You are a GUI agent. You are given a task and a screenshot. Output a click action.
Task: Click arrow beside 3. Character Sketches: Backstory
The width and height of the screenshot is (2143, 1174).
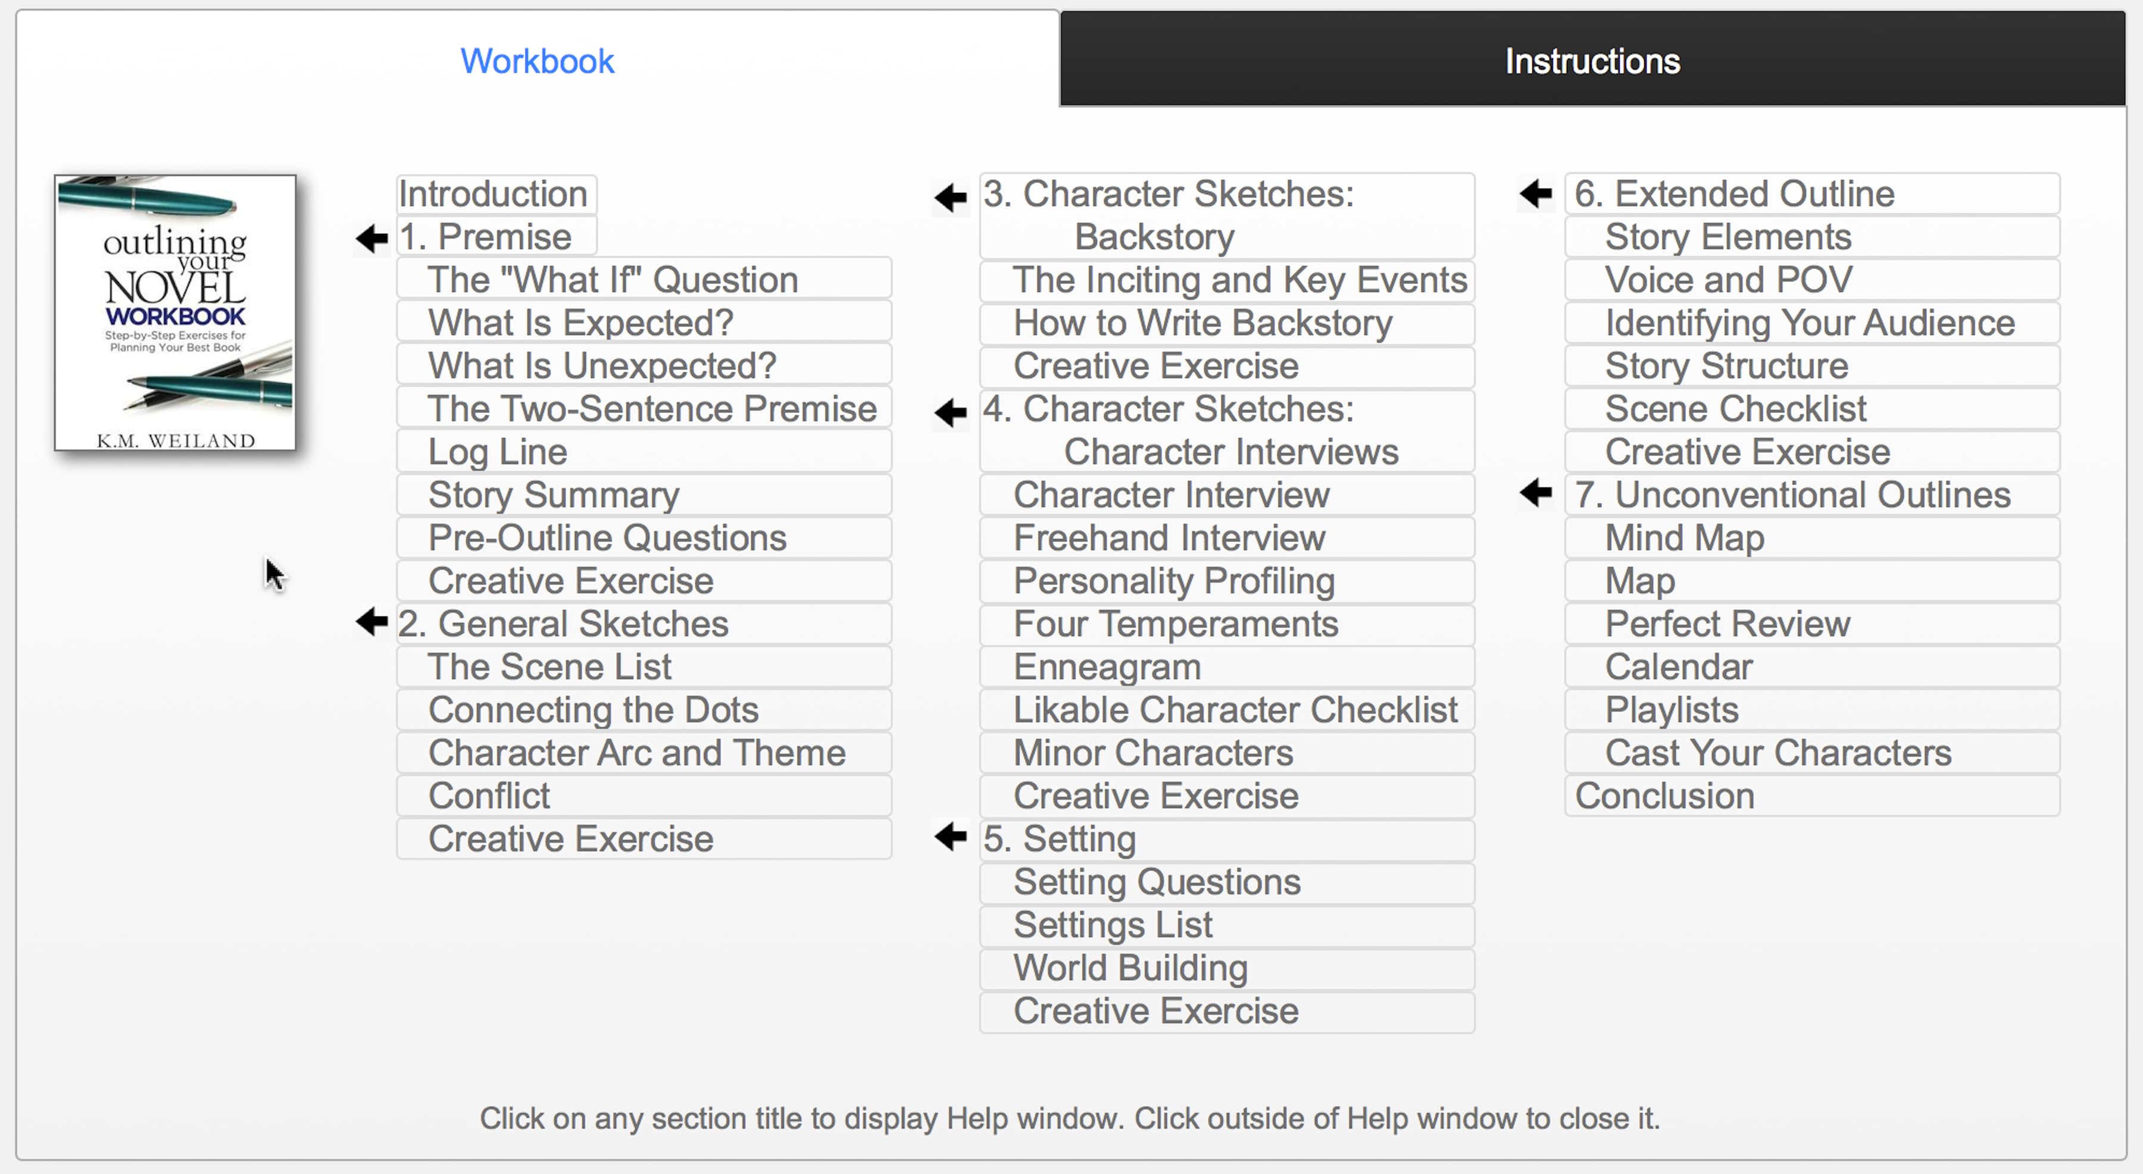[951, 198]
